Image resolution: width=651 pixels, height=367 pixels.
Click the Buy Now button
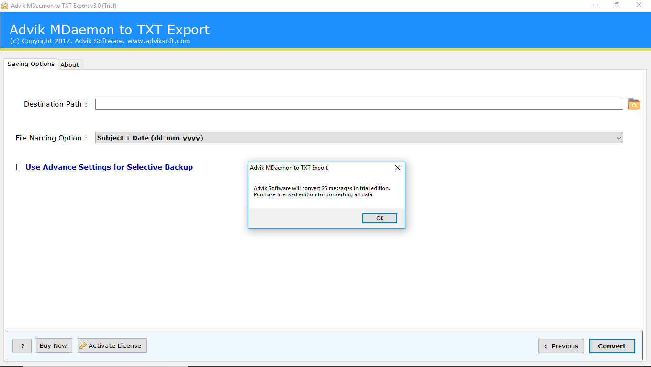[x=53, y=345]
